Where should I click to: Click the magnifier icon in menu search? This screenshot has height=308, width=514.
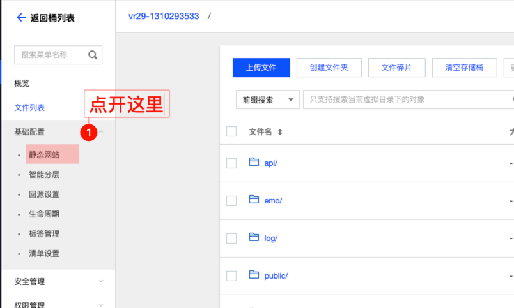[x=93, y=55]
